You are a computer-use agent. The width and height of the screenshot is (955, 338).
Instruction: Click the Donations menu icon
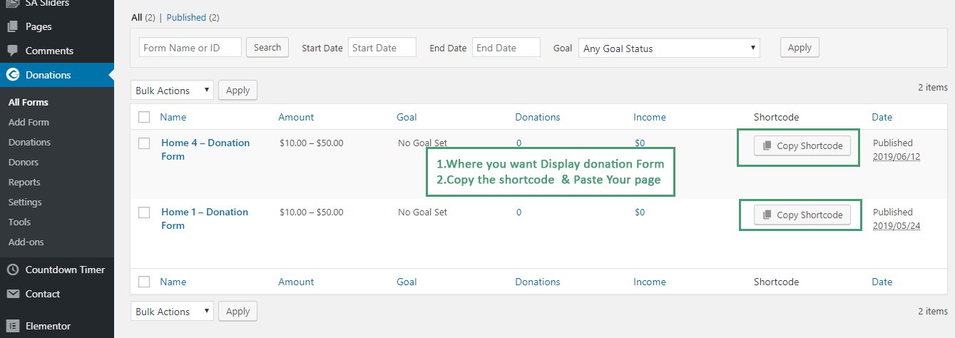(x=12, y=75)
